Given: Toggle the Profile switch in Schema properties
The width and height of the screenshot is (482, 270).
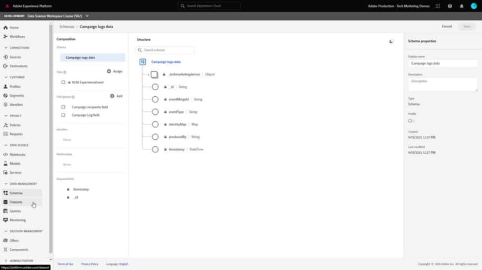Looking at the screenshot, I should (411, 121).
